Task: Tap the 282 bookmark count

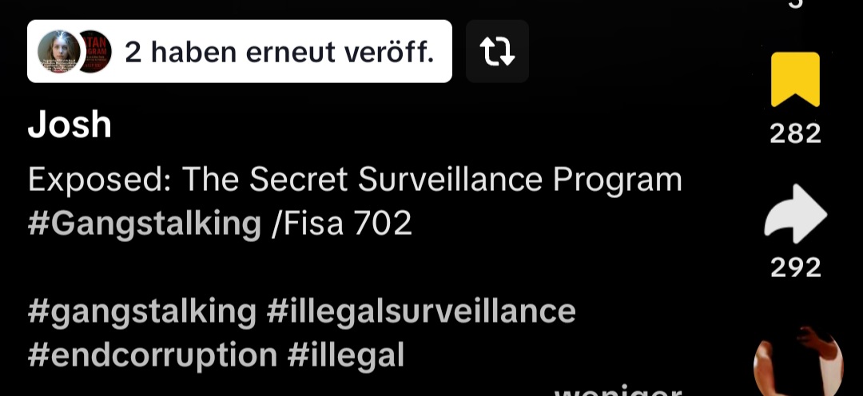Action: pyautogui.click(x=795, y=133)
